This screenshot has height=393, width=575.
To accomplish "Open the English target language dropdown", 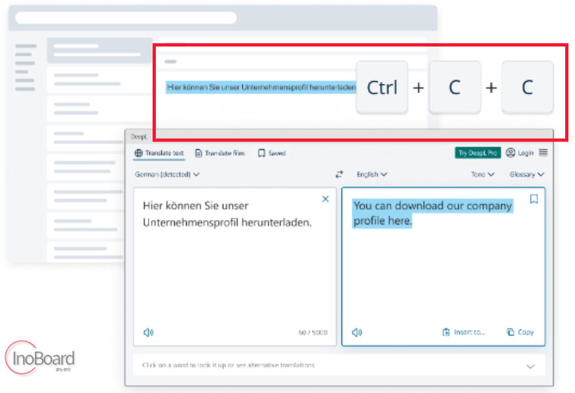I will (371, 174).
